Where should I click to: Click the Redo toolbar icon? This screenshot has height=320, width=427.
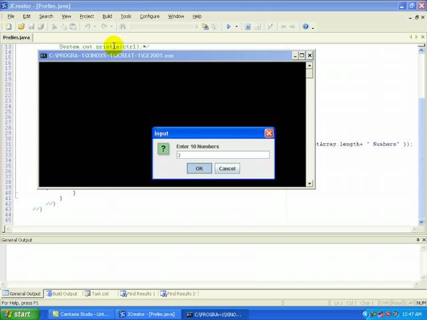click(104, 27)
